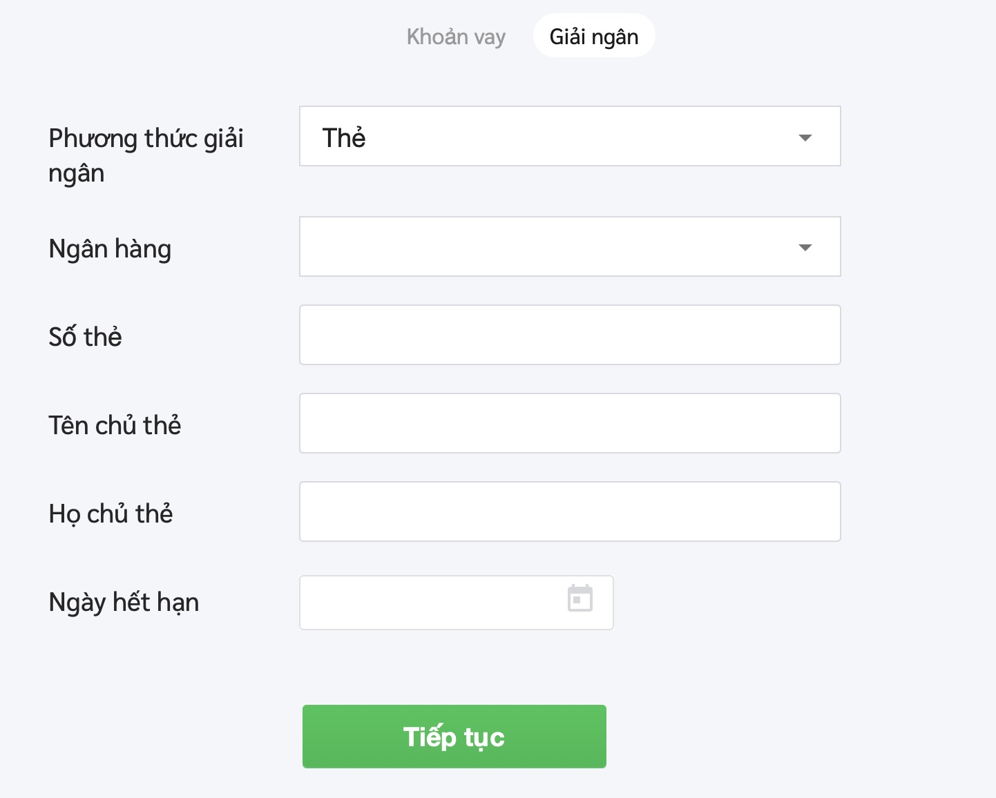Click the Ngân hàng dropdown arrow

(805, 247)
